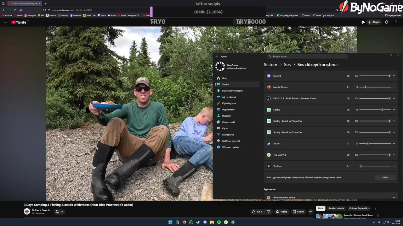Go back in Firefox browser
Viewport: 403px width, 226px height.
(4, 10)
